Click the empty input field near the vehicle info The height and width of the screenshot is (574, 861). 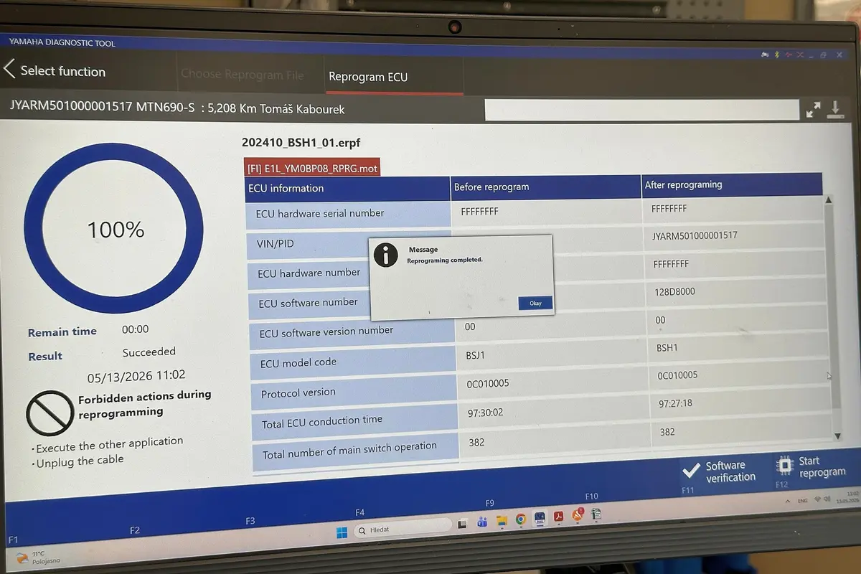click(x=641, y=109)
